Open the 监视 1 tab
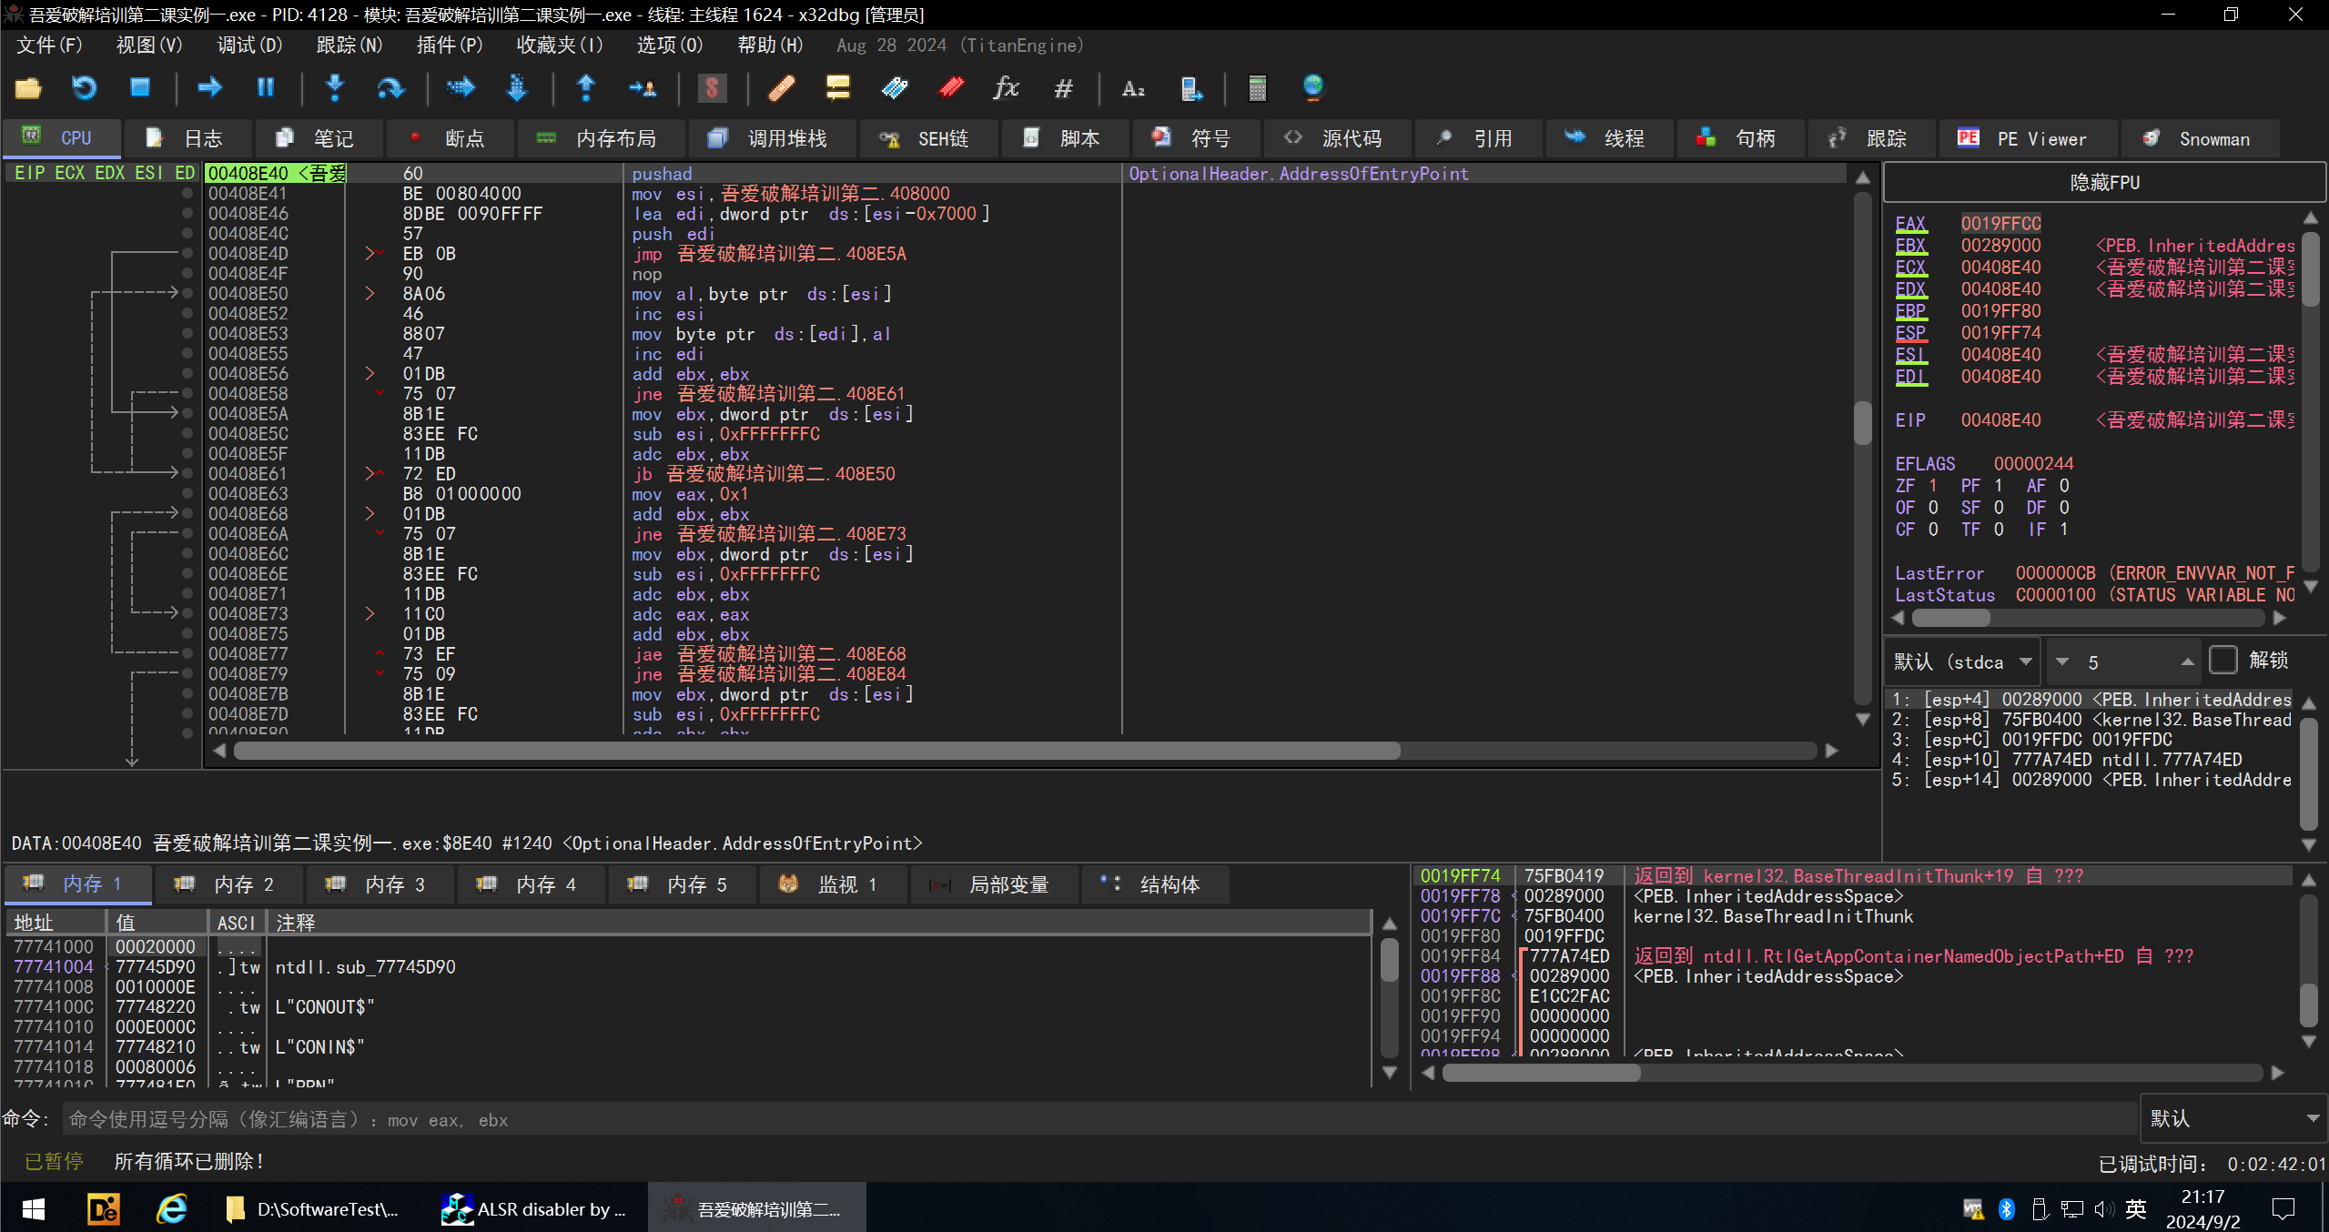The height and width of the screenshot is (1232, 2329). tap(831, 884)
